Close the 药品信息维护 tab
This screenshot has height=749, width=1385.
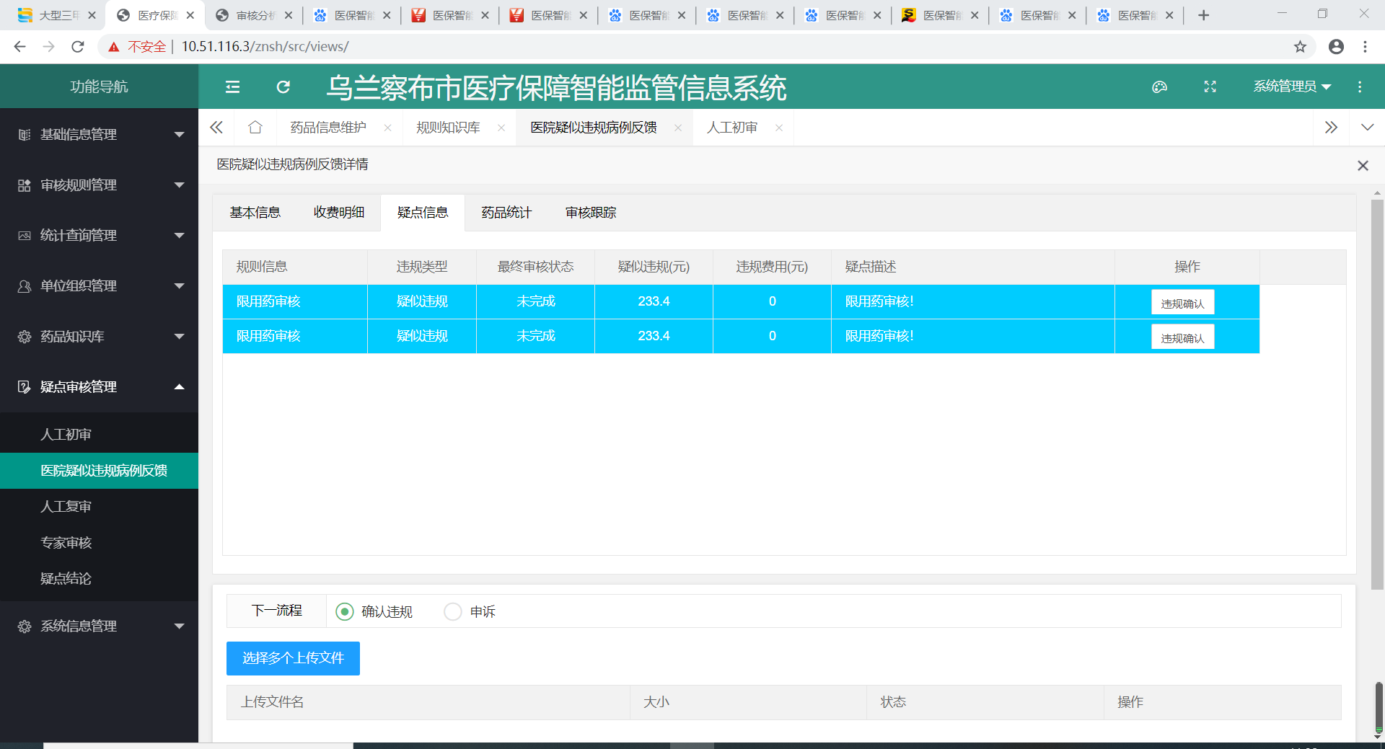387,128
